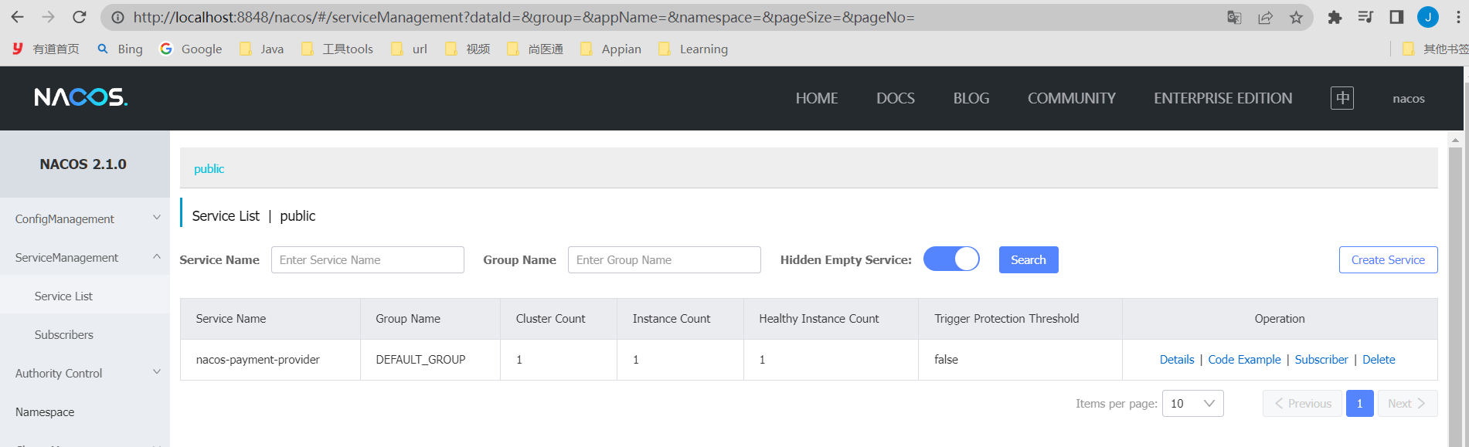
Task: Open 工具tools bookmarks folder
Action: [337, 49]
